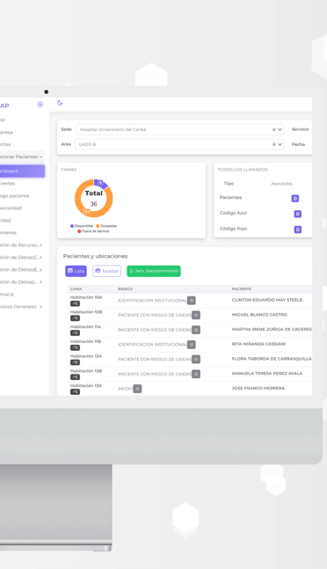Open the Dashboard sidebar item
Screen dimensions: 327x569
pyautogui.click(x=22, y=171)
